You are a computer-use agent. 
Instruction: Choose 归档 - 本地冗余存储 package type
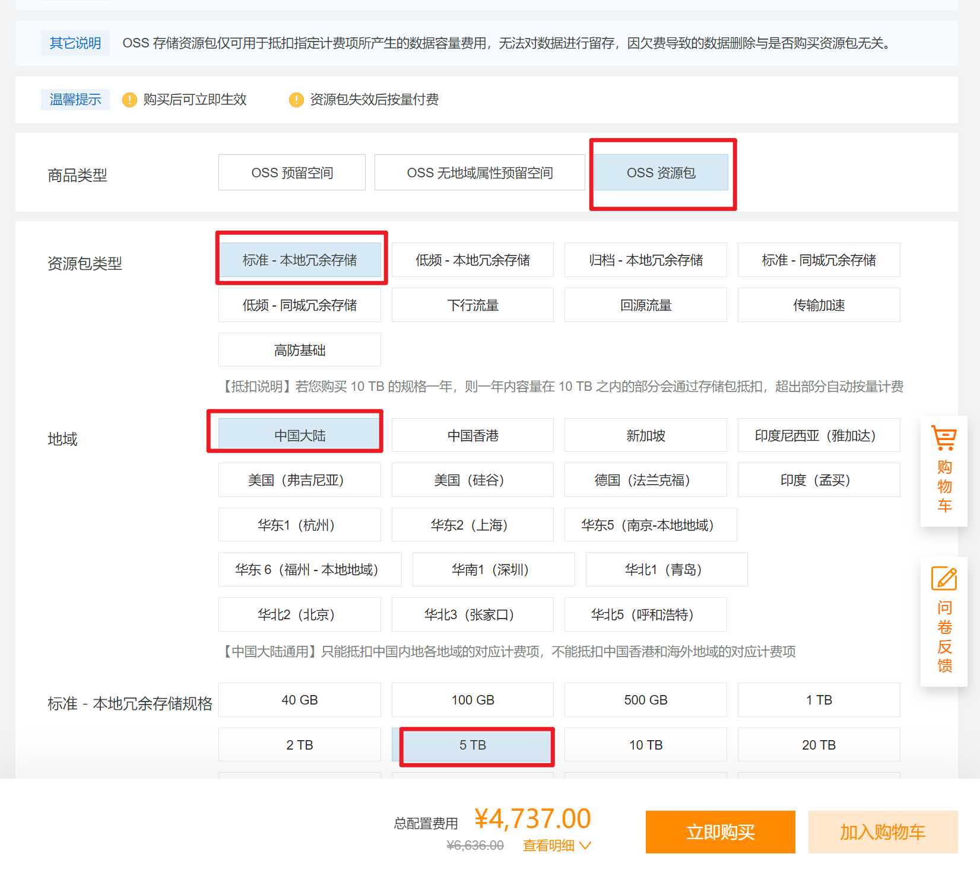[x=646, y=260]
